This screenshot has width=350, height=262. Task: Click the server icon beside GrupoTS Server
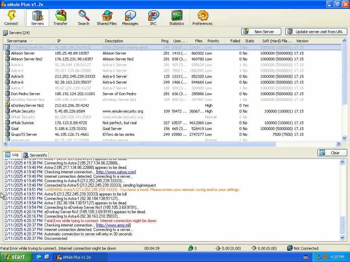(8, 134)
